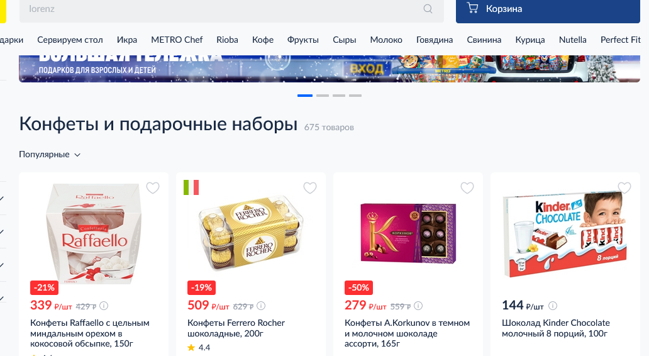Tap heart icon on Kinder Chocolate card

point(624,188)
